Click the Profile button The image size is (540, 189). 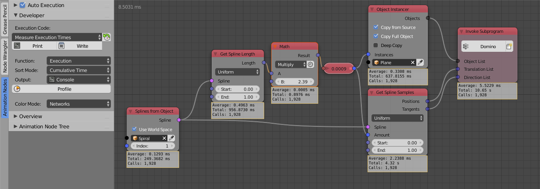pos(62,89)
